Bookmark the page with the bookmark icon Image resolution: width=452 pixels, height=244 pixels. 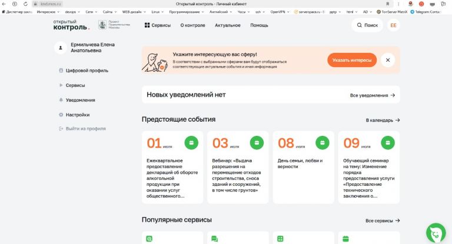tap(387, 4)
